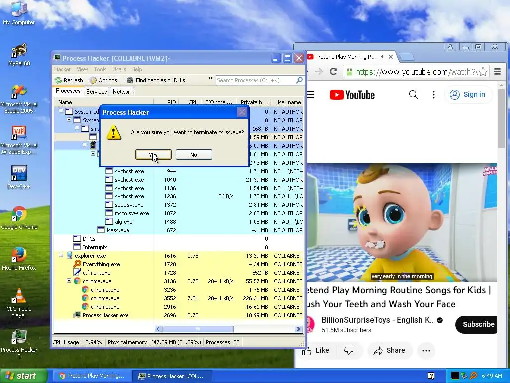This screenshot has width=510, height=383.
Task: Open YouTube settings three-dot menu
Action: pos(434,95)
